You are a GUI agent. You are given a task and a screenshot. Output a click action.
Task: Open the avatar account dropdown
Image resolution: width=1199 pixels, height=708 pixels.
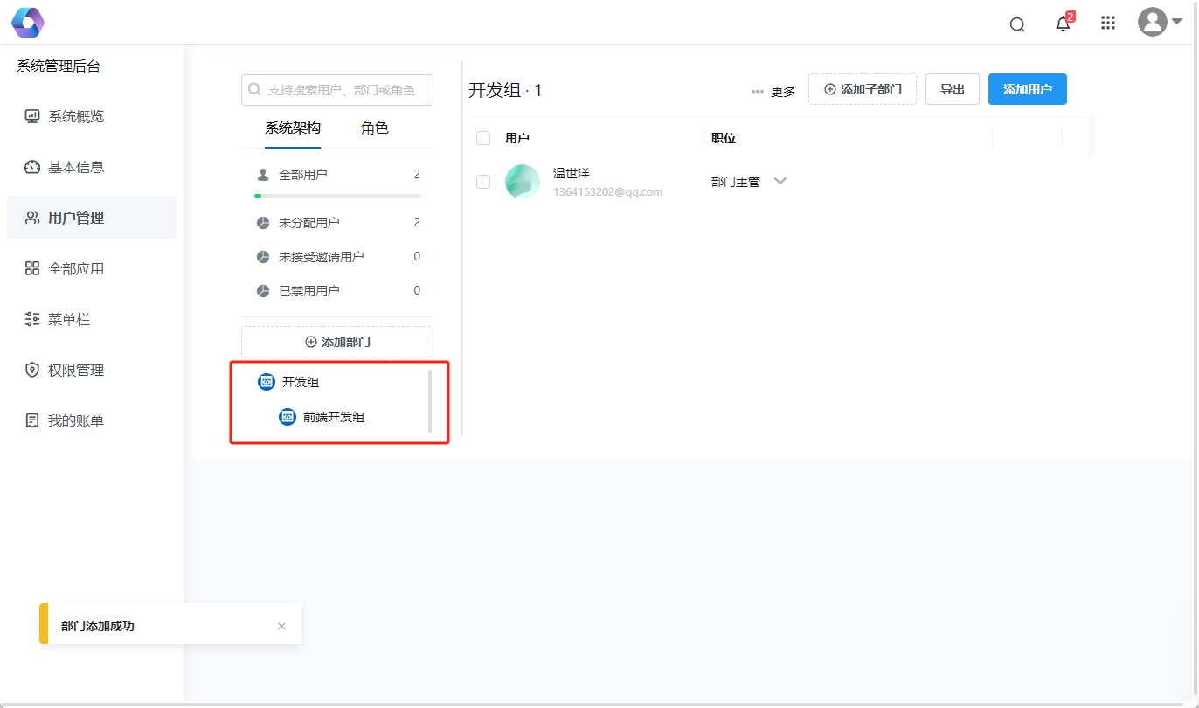1154,23
